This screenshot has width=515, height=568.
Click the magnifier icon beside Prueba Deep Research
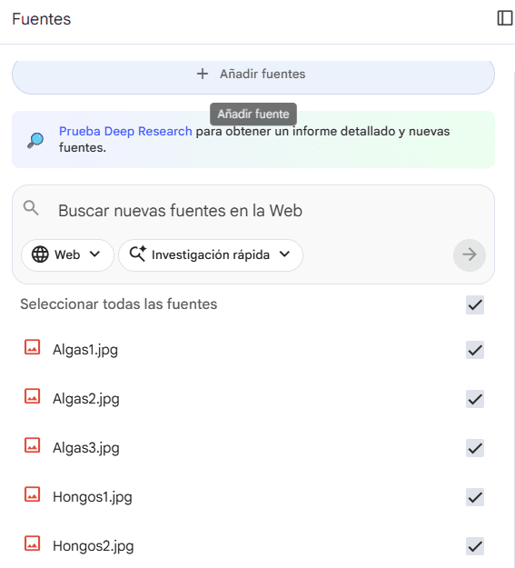[x=35, y=140]
